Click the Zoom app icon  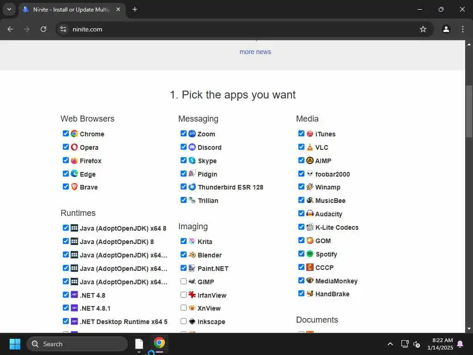tap(192, 134)
